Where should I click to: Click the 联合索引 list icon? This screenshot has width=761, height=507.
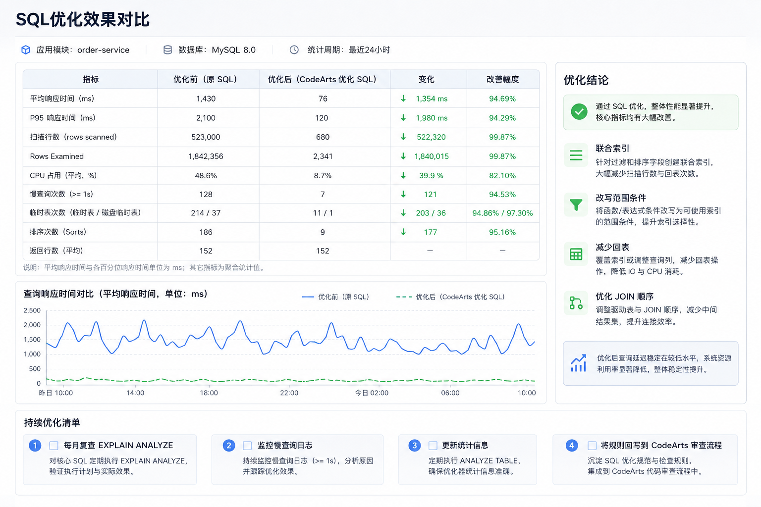click(x=576, y=155)
